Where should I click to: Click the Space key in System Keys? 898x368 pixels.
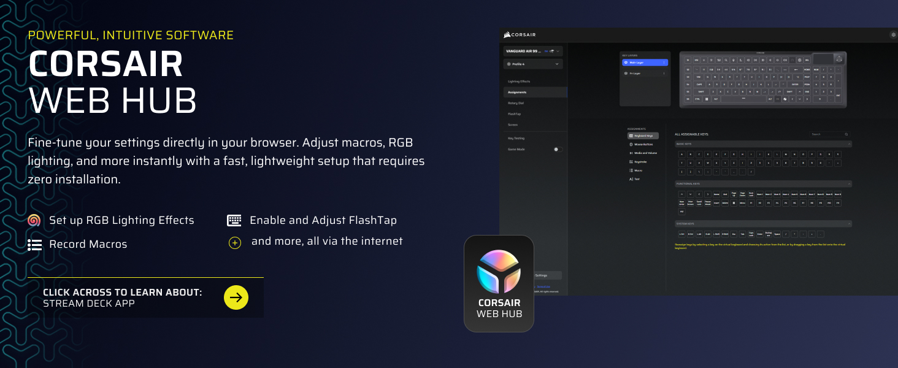pos(777,234)
